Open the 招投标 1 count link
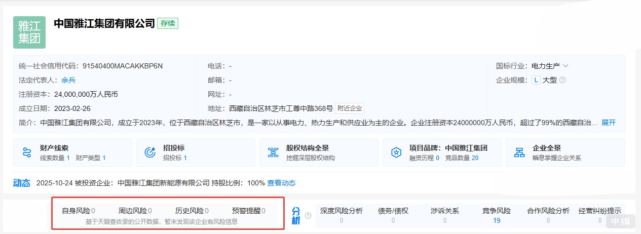The height and width of the screenshot is (234, 641). click(x=175, y=158)
